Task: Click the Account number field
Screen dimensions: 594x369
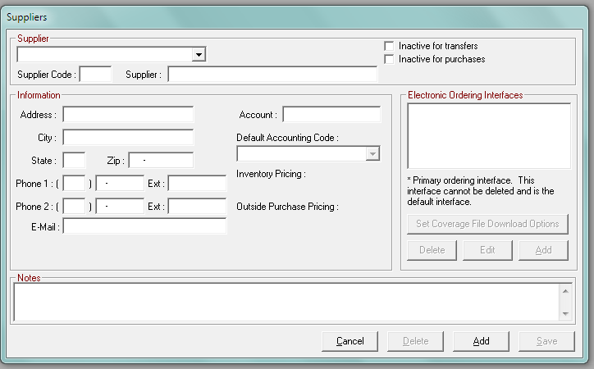Action: point(331,115)
